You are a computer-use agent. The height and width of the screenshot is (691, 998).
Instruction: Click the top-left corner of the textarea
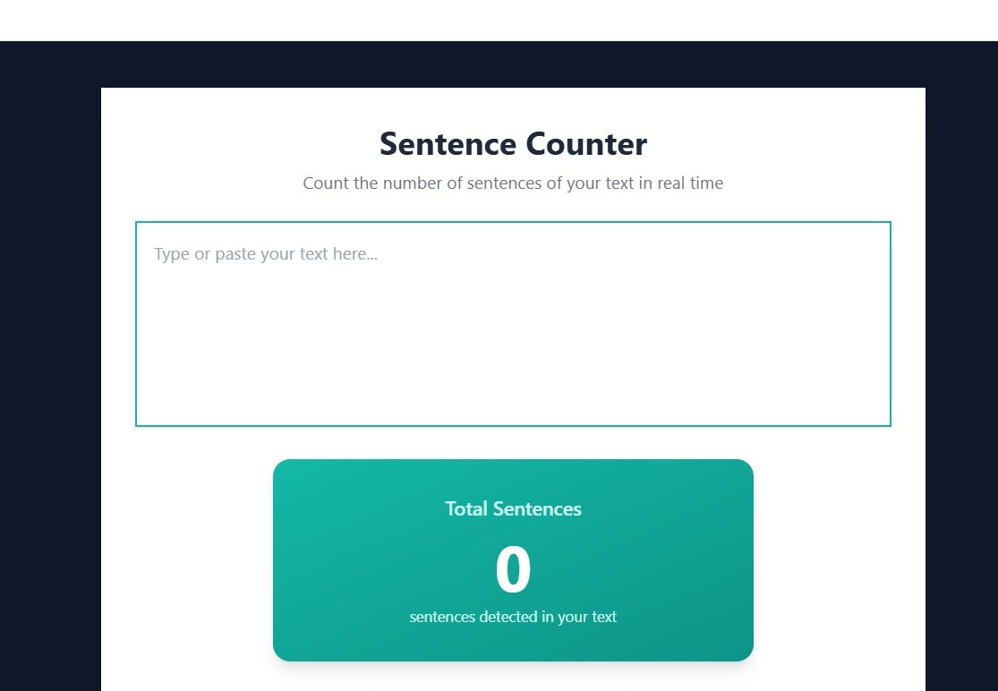click(x=139, y=225)
